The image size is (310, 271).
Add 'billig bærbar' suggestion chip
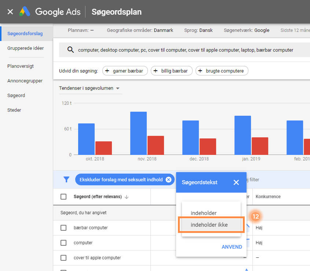171,71
